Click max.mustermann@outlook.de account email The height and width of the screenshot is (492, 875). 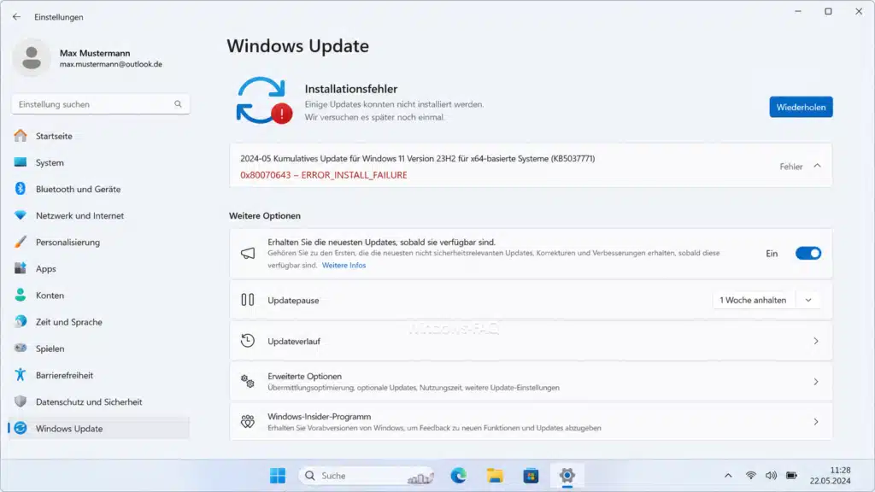click(111, 64)
